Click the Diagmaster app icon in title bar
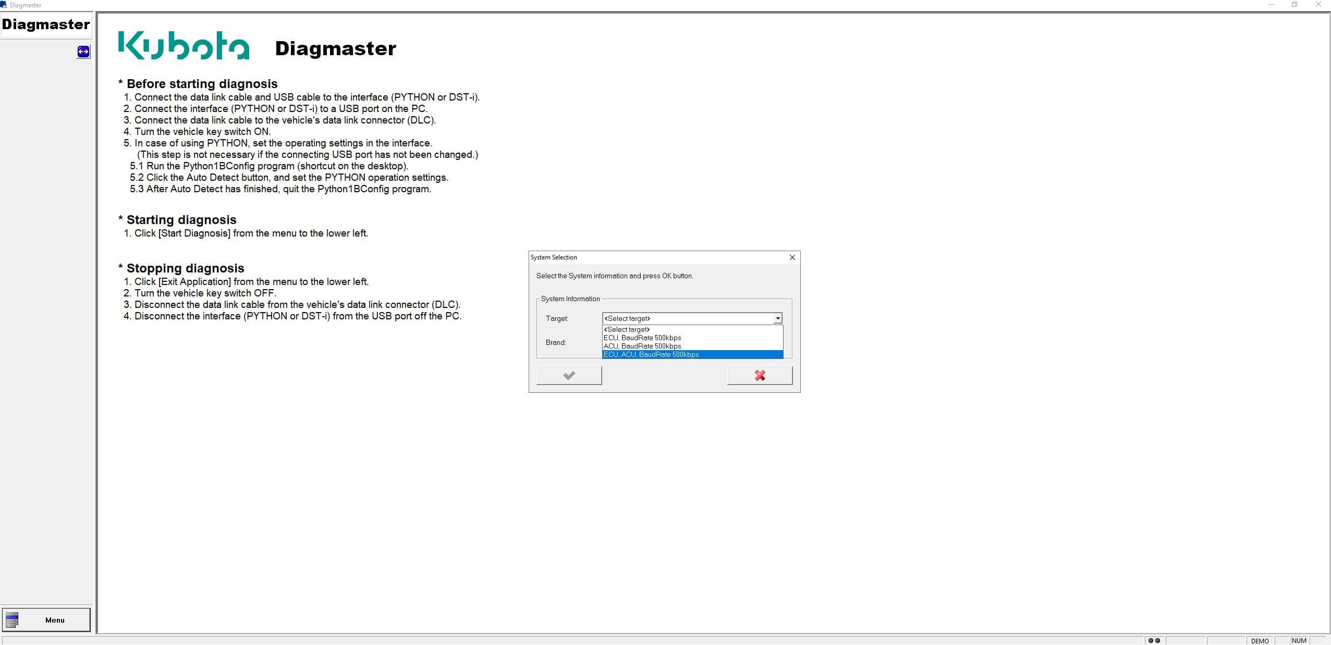Screen dimensions: 1331x645 pyautogui.click(x=4, y=5)
